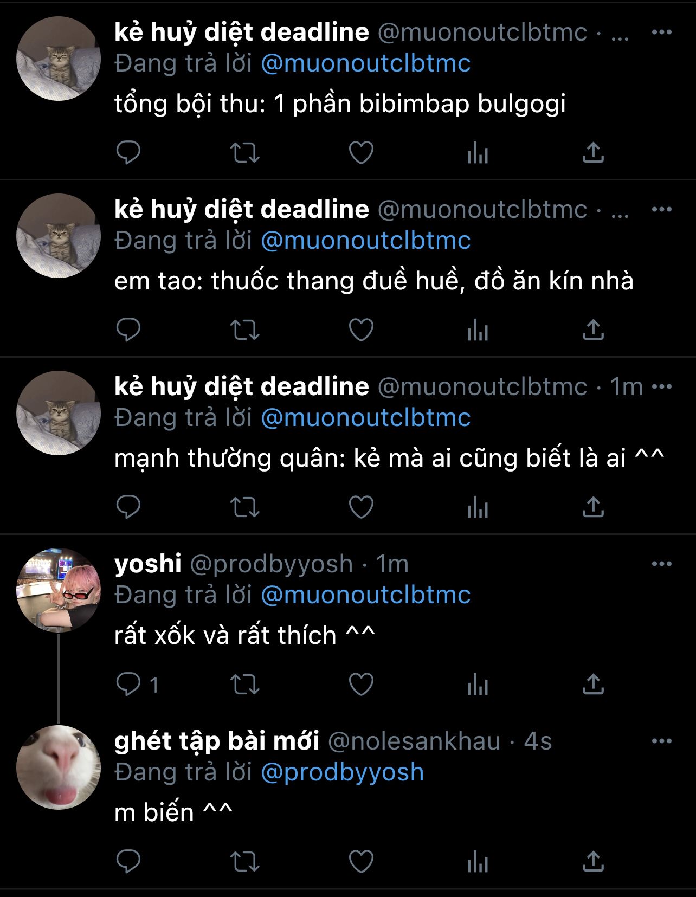
Task: Like the 'm biến ^^' reply
Action: coord(361,862)
